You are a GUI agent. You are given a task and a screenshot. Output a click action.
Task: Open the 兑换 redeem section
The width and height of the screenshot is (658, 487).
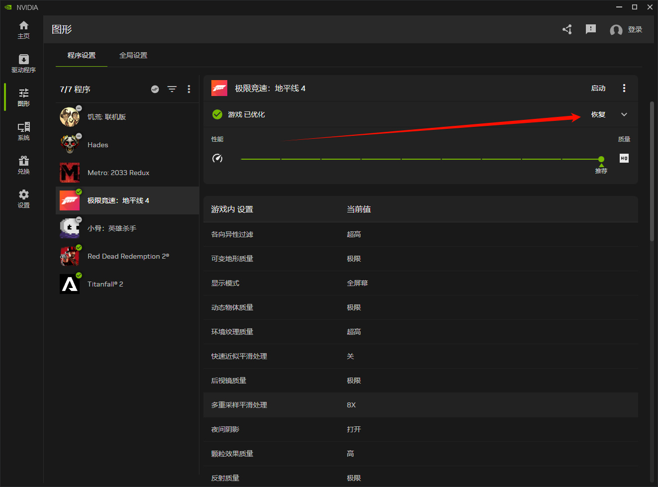(x=23, y=165)
